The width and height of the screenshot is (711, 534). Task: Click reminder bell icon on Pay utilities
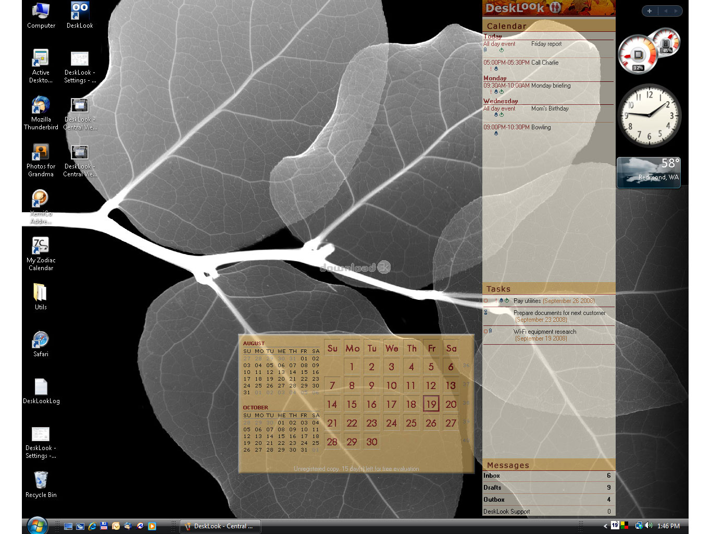(x=501, y=301)
